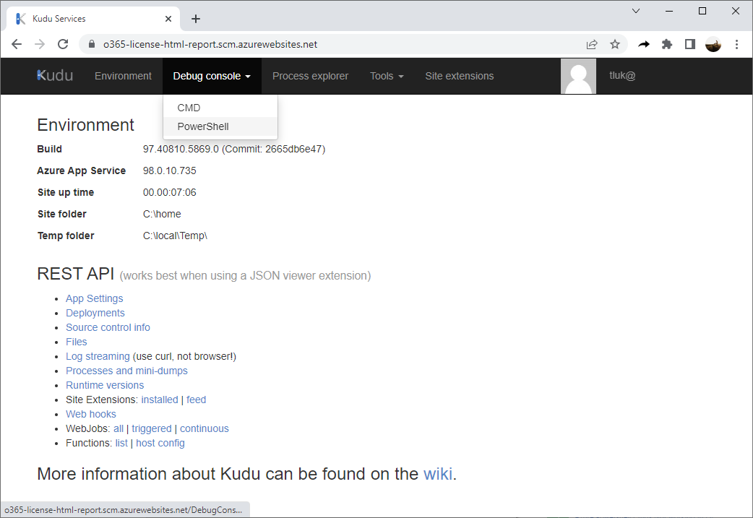Open the App Settings REST link
753x518 pixels.
pos(94,298)
